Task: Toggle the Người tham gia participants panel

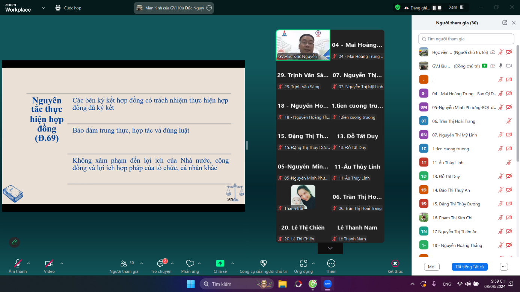Action: (124, 264)
